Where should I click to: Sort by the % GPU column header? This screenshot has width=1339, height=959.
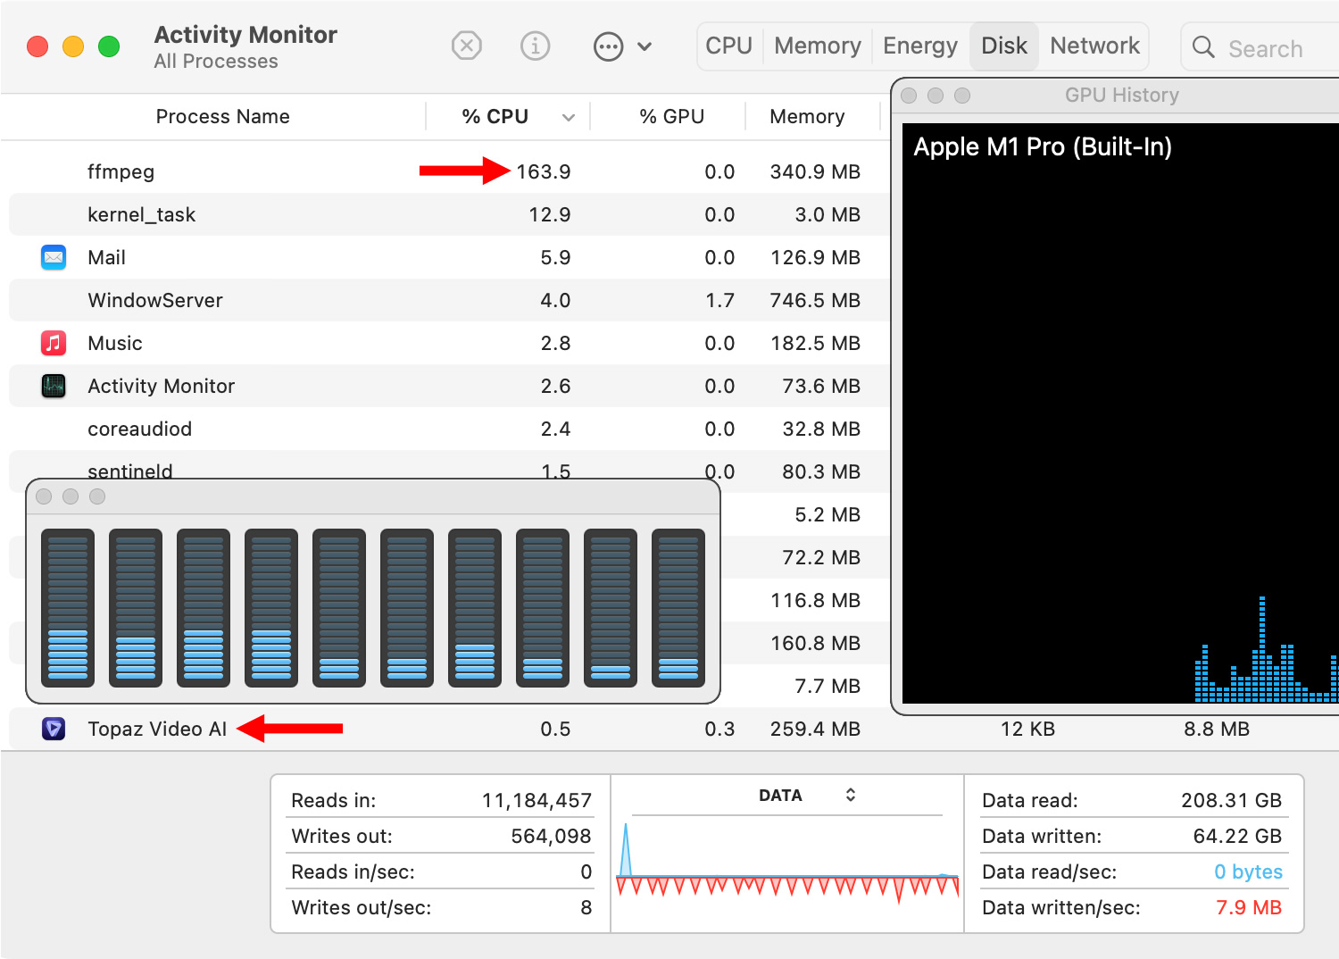point(672,117)
